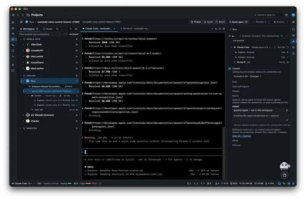Click the Quick open button
306x199 pixels.
tap(238, 22)
